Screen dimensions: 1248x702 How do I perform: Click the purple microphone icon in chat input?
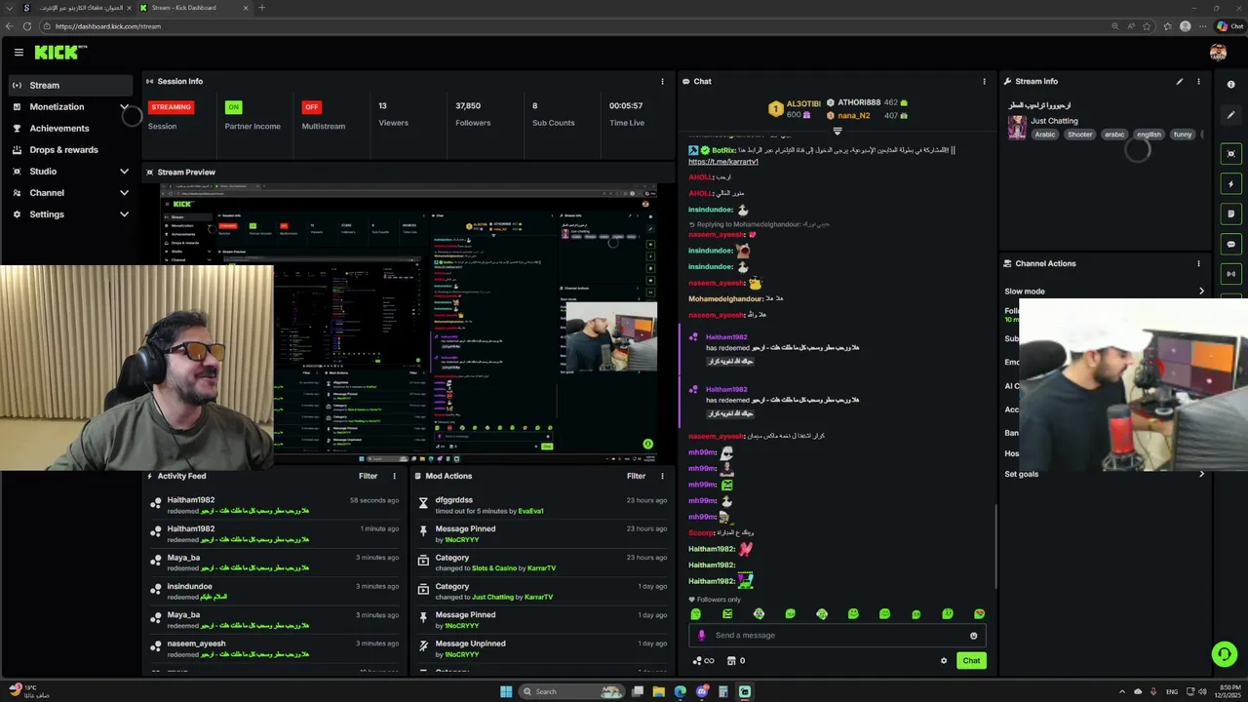(701, 636)
